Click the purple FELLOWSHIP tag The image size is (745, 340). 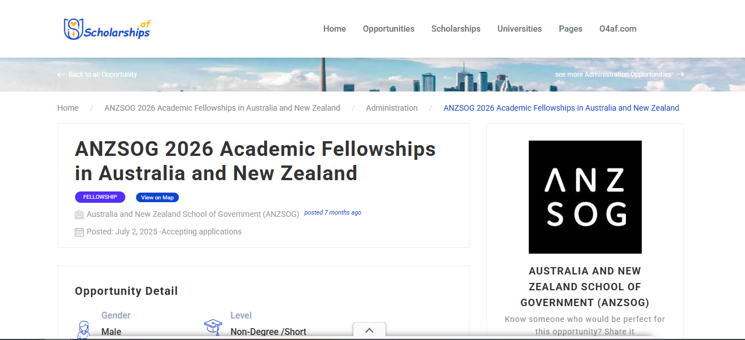[x=100, y=197]
